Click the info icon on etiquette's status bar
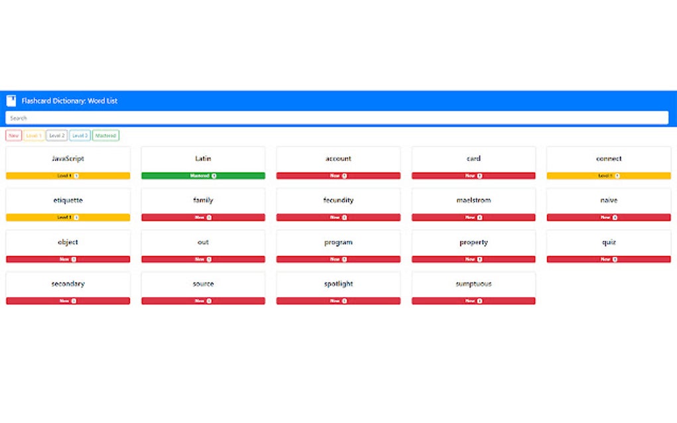This screenshot has height=423, width=677. (x=76, y=217)
